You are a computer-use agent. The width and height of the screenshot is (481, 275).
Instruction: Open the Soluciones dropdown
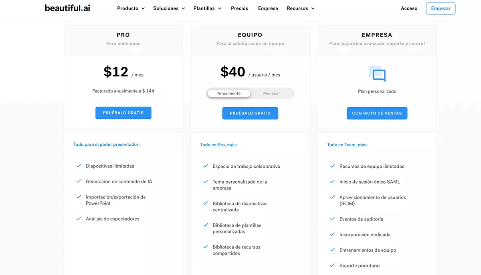169,8
